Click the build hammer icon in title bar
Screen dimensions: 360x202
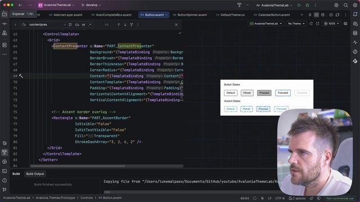(239, 5)
